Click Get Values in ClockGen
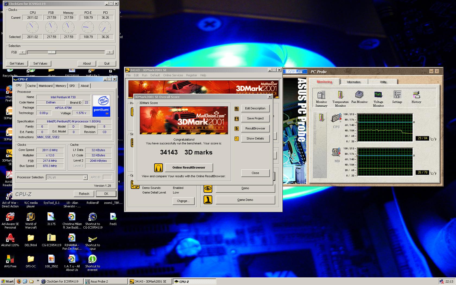Image resolution: width=456 pixels, height=285 pixels. [17, 64]
